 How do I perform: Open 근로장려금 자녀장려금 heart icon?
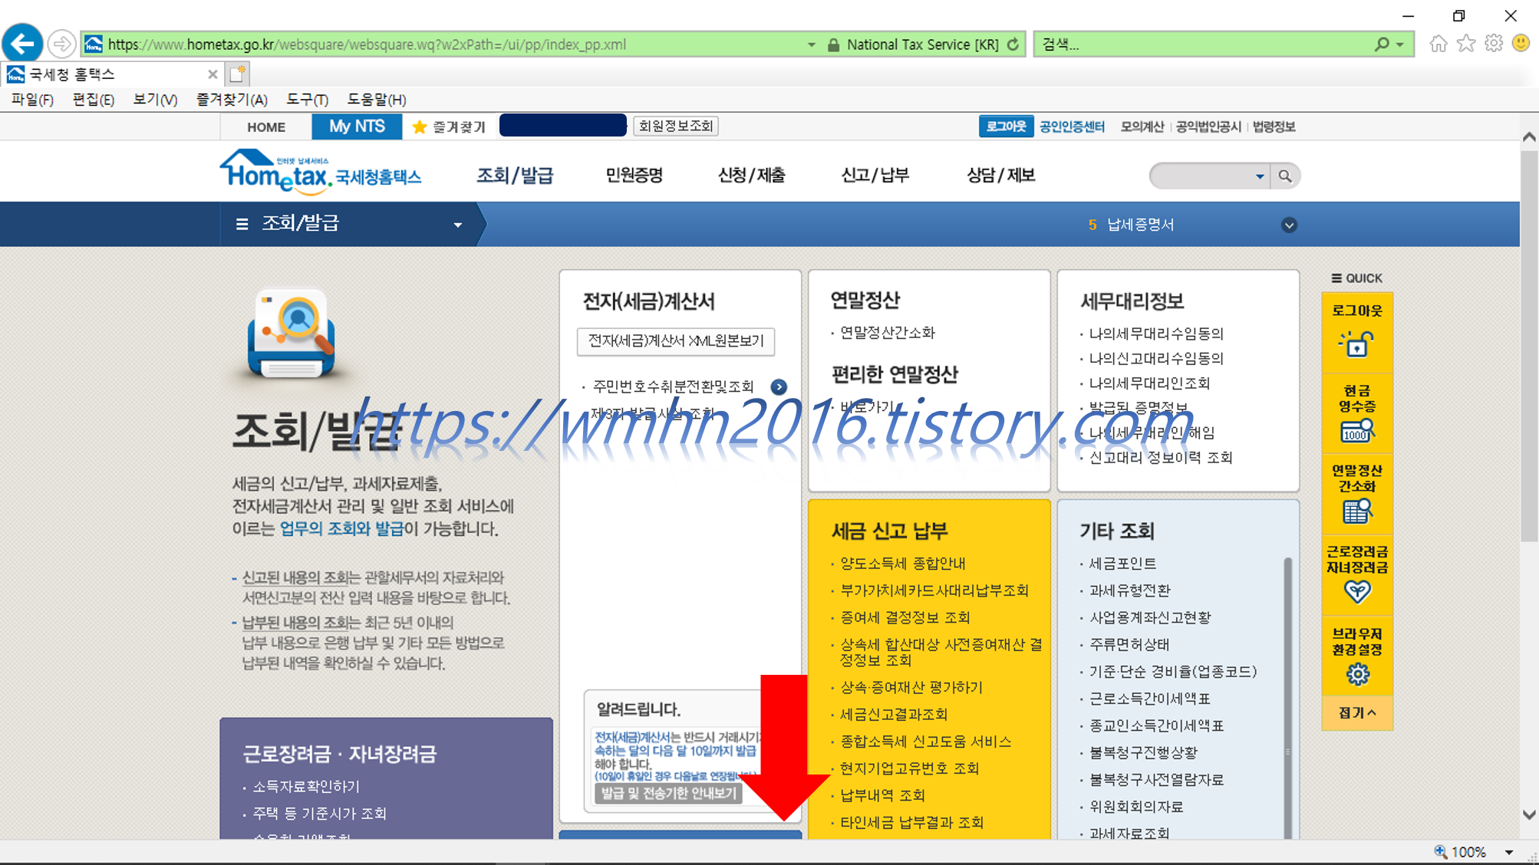click(x=1357, y=591)
